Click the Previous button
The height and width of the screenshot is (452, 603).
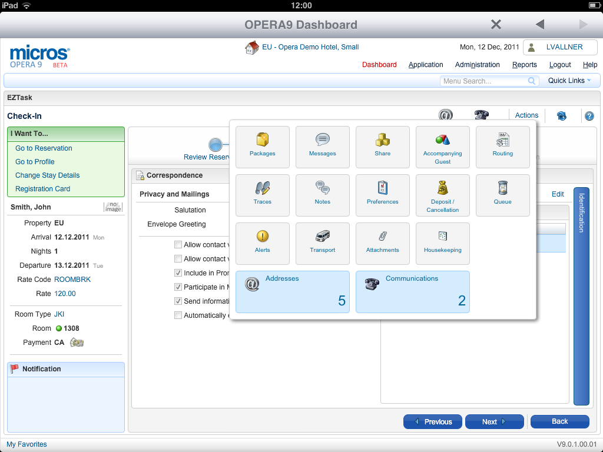click(433, 421)
